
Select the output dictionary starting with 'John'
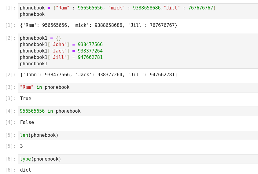(x=98, y=75)
